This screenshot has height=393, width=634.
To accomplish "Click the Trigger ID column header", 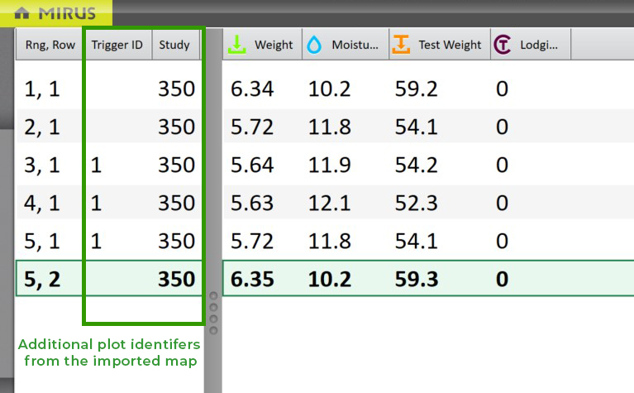I will [117, 45].
